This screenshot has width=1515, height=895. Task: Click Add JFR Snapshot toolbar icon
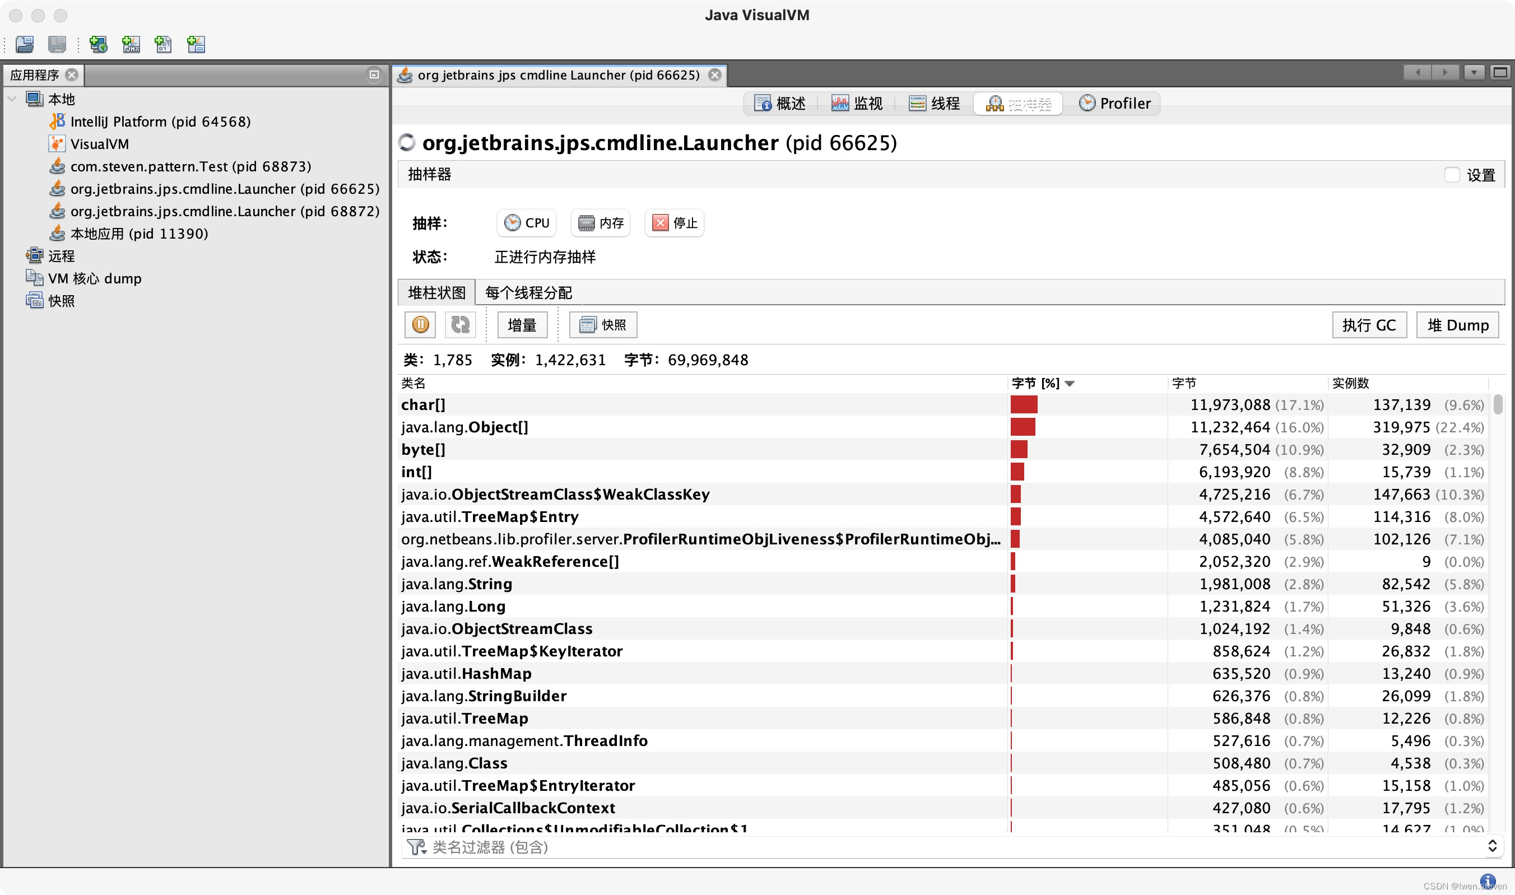click(196, 44)
